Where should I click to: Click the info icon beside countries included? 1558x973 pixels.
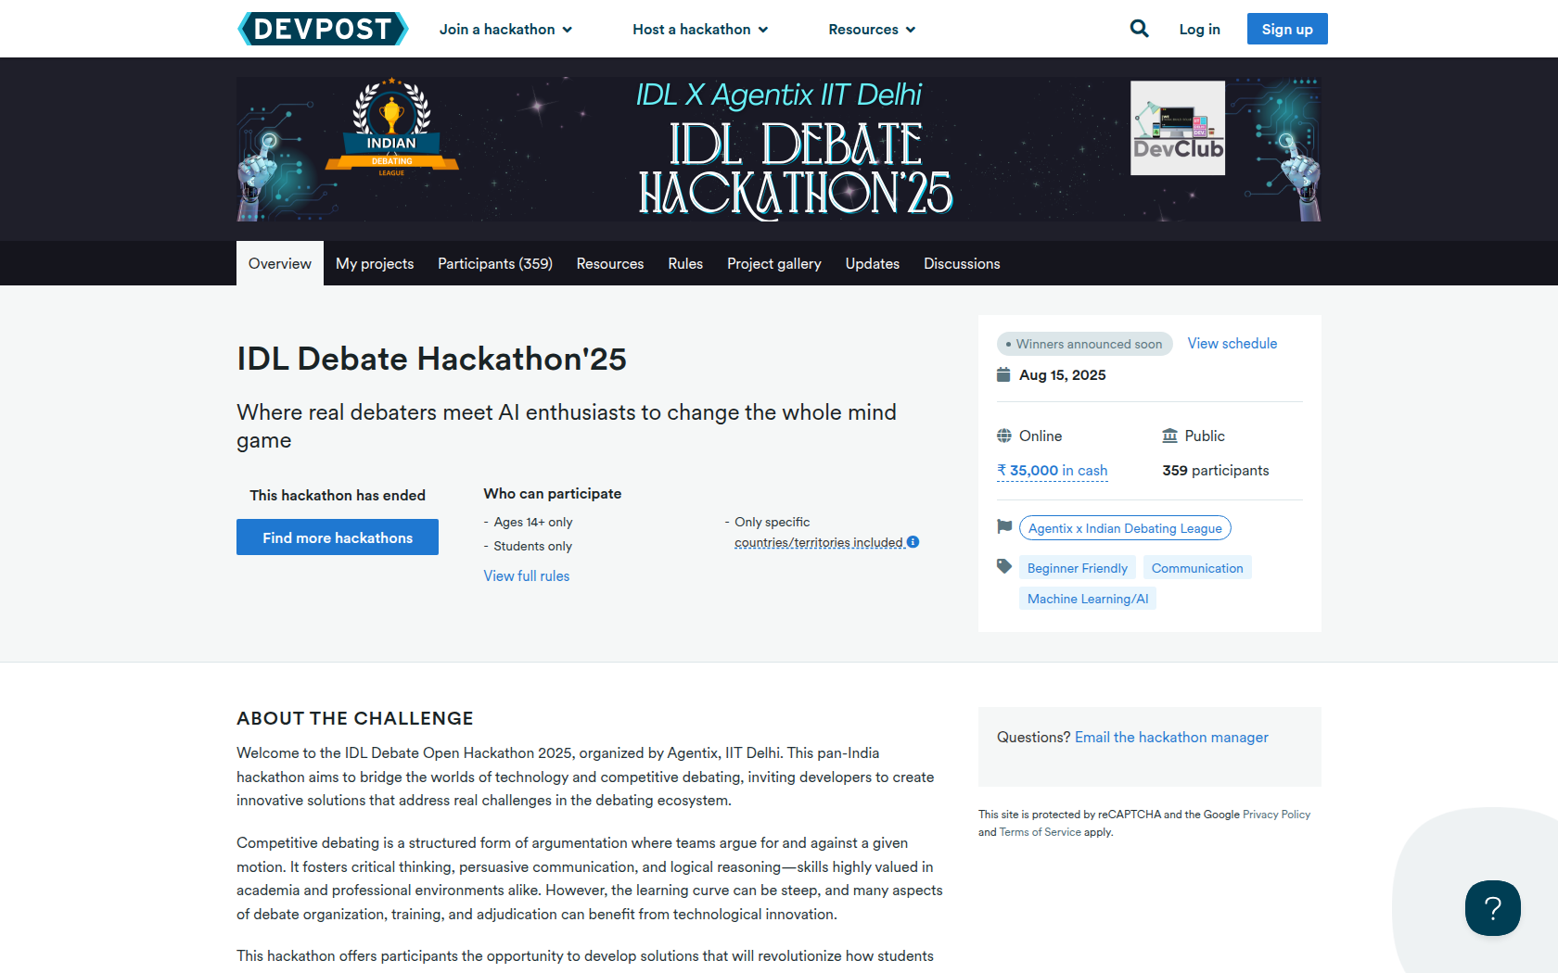pyautogui.click(x=913, y=542)
